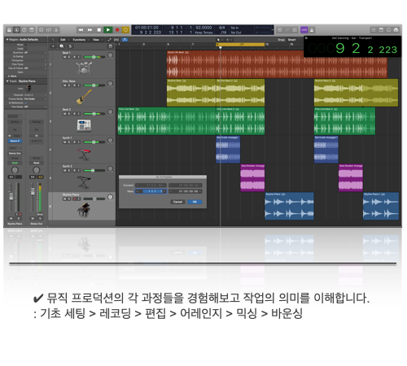
Task: Open the Toolbar button next to Quick Help
Action: 32,30
